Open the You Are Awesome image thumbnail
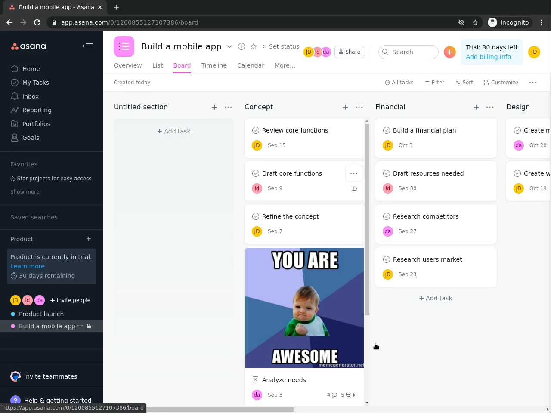 coord(304,308)
